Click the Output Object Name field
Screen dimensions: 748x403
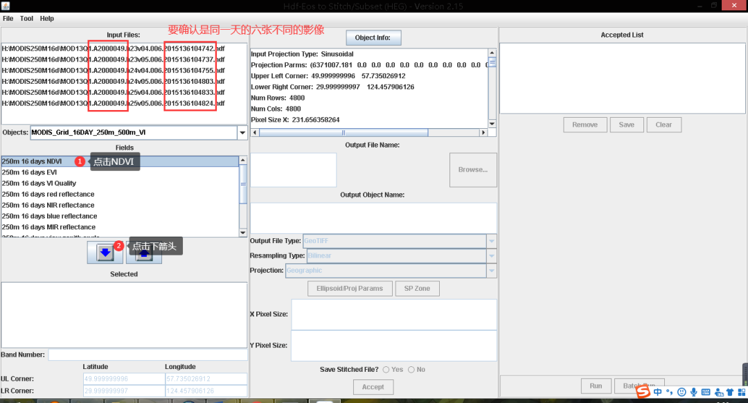coord(373,218)
